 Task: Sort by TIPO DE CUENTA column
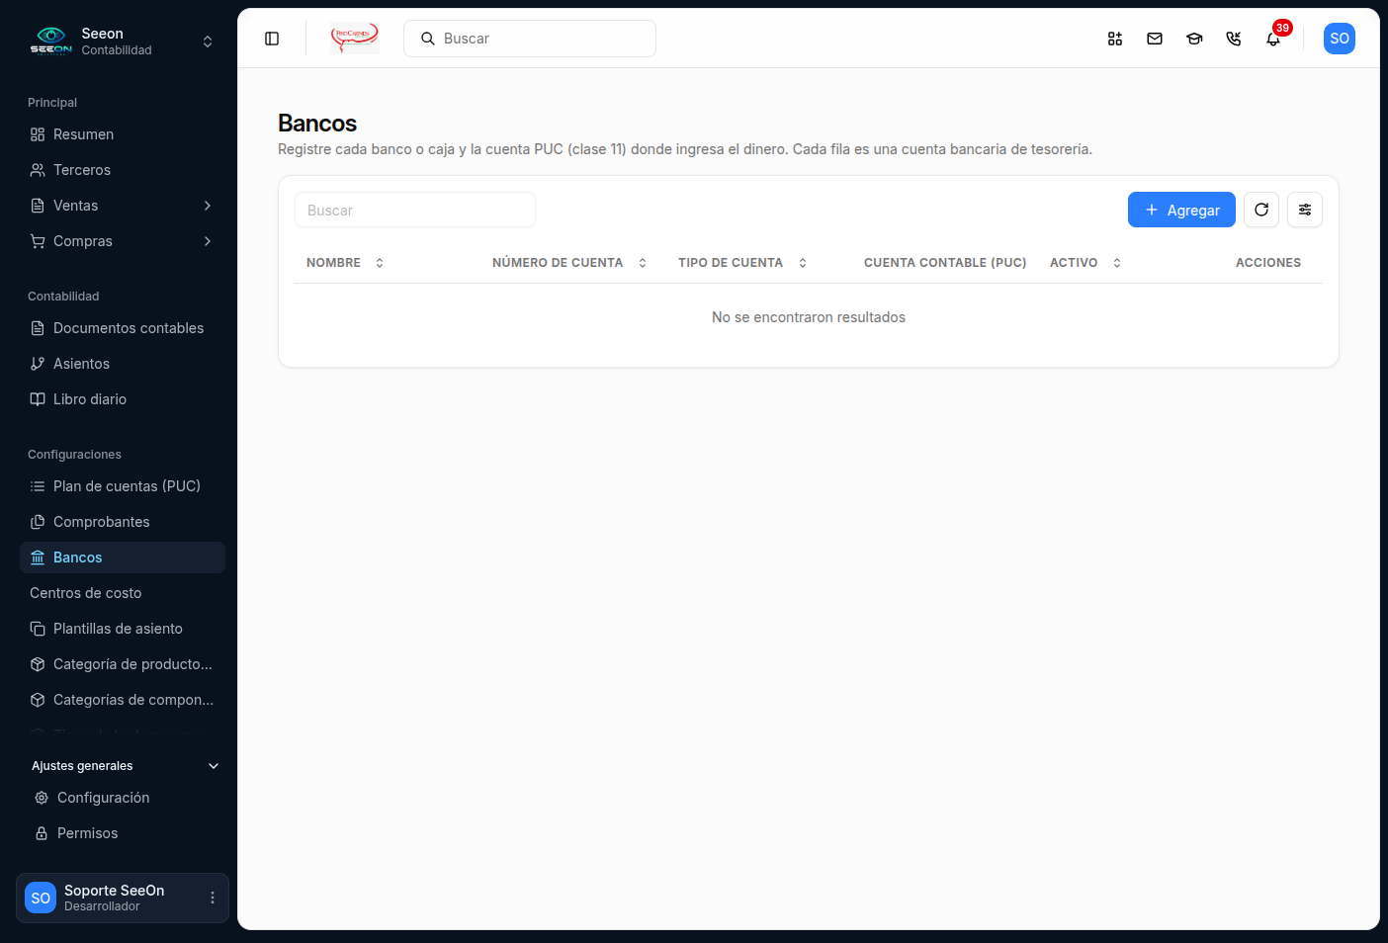tap(742, 263)
